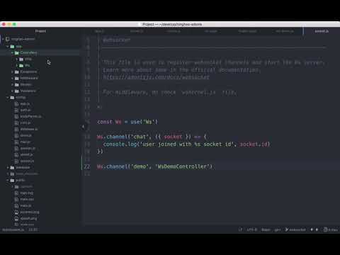Select the Project tab in the tree panel
This screenshot has height=255, width=340.
coord(40,31)
